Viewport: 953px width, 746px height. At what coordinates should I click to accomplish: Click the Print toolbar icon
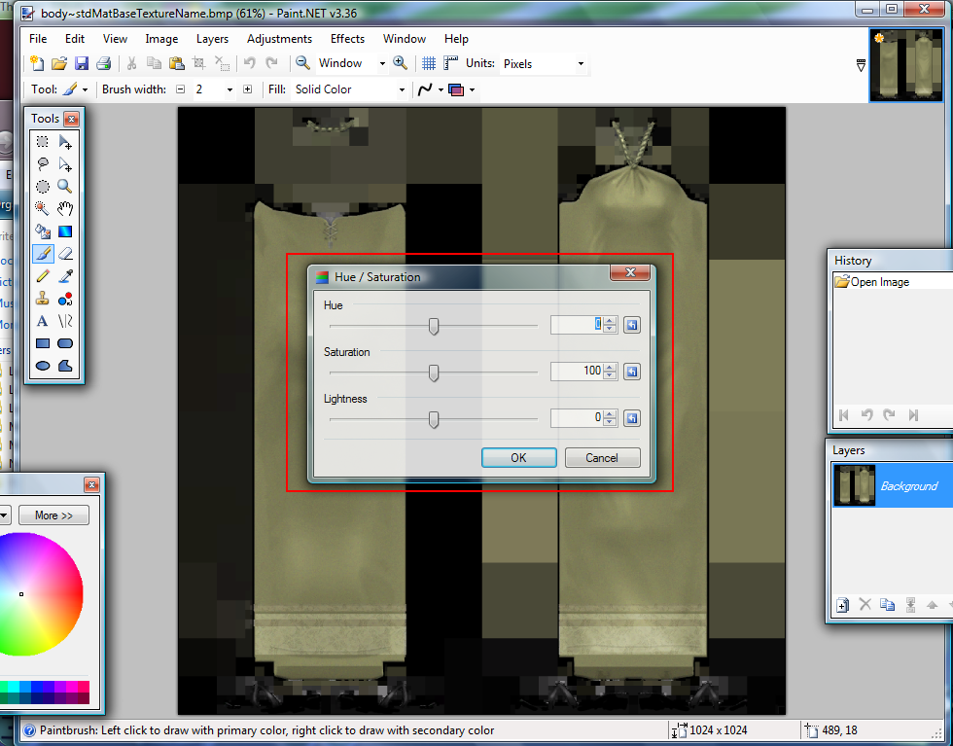103,63
